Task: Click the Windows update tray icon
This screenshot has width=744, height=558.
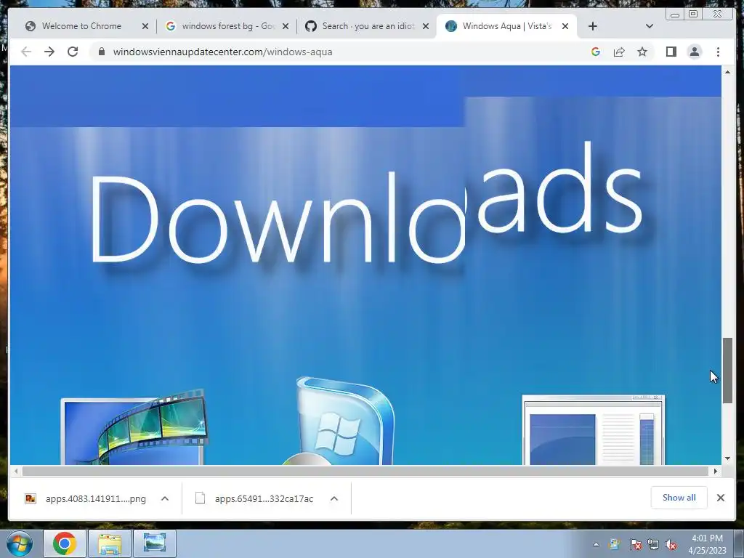Action: pyautogui.click(x=615, y=545)
